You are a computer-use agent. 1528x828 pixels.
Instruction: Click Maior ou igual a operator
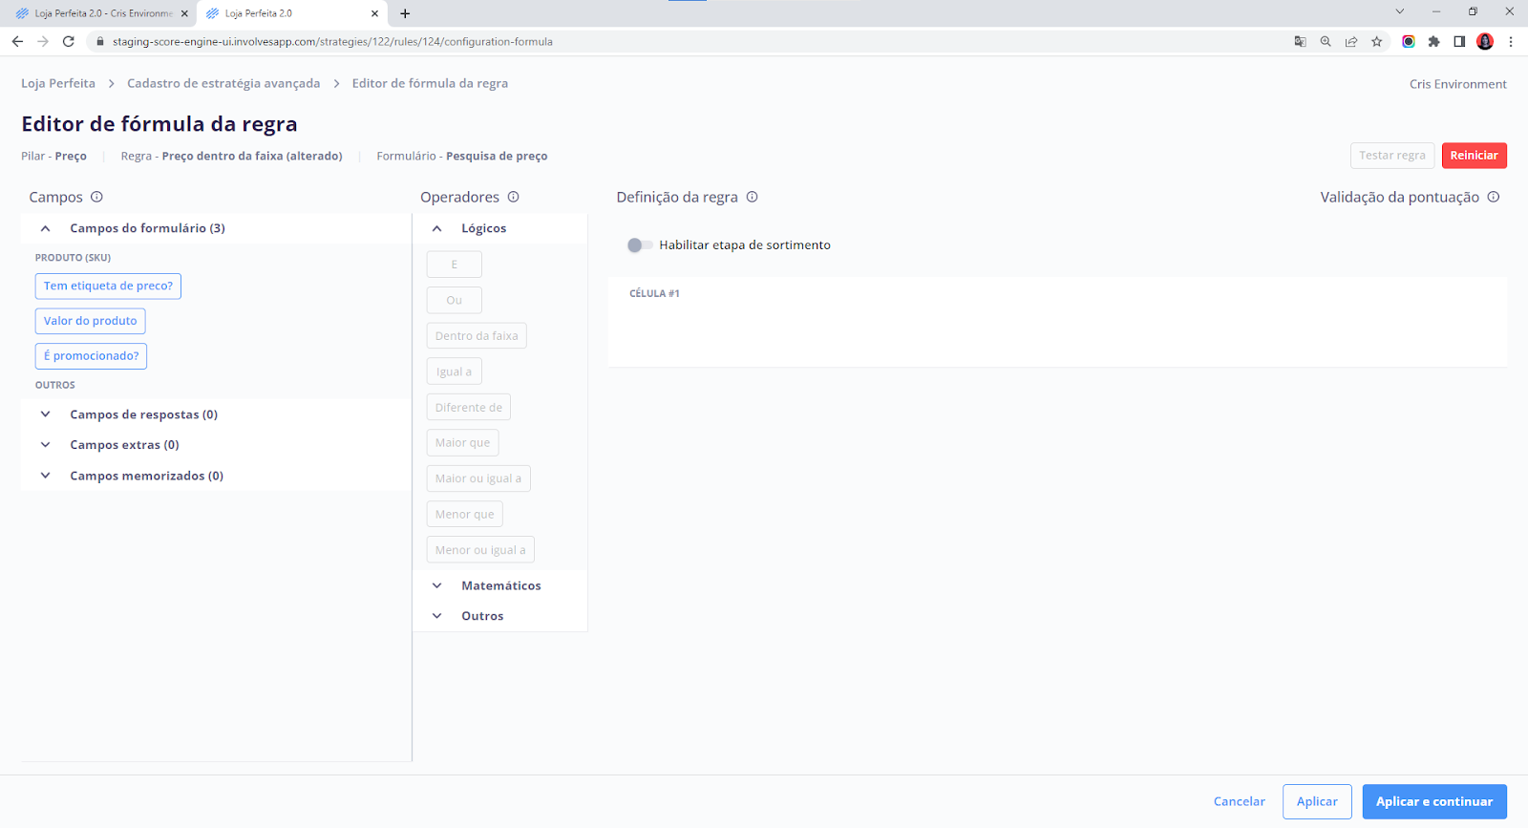[478, 478]
